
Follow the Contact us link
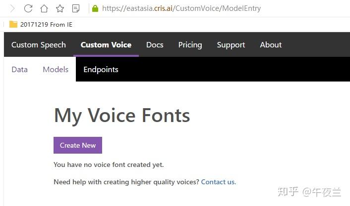[x=218, y=182]
